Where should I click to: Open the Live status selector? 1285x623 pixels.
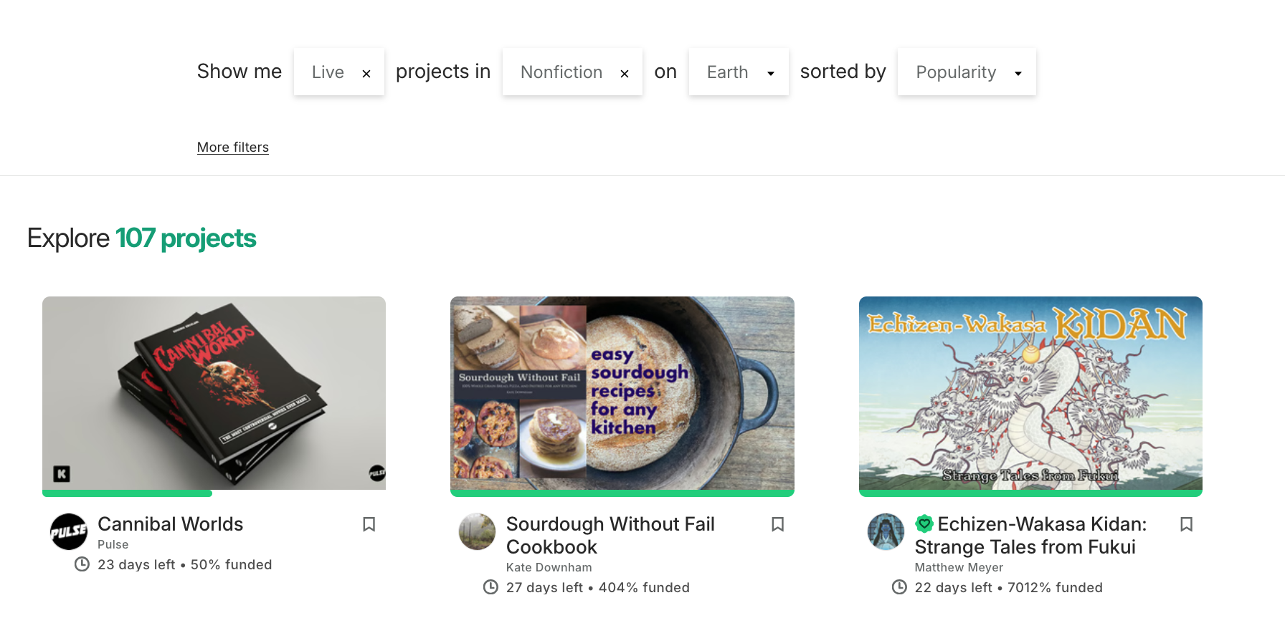tap(328, 72)
